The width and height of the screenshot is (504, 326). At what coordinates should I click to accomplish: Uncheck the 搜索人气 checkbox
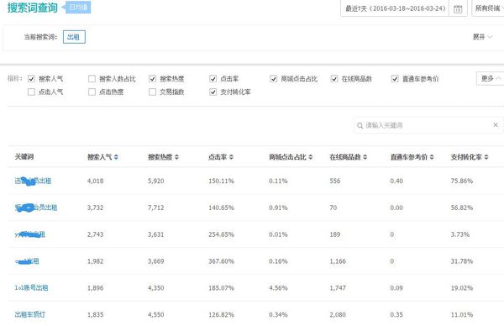(x=31, y=79)
